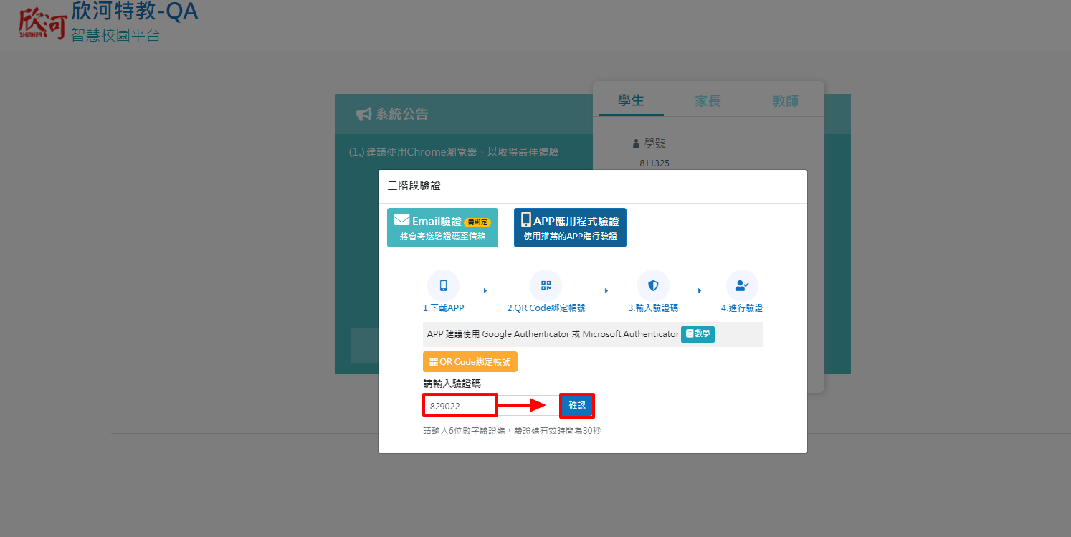Screen dimensions: 1071x537
Task: Switch to the 教師 login tab
Action: (785, 101)
